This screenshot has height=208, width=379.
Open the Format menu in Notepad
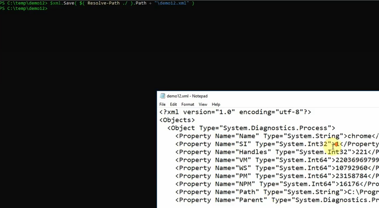188,104
